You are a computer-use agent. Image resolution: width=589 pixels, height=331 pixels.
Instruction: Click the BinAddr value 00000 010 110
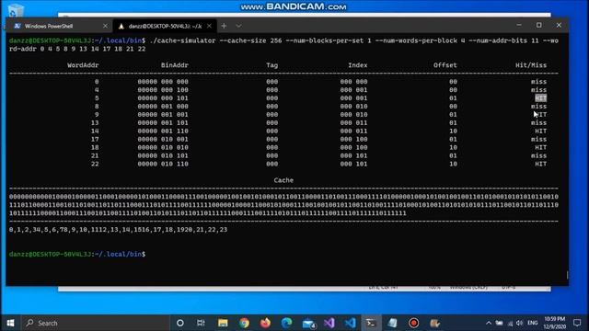163,164
